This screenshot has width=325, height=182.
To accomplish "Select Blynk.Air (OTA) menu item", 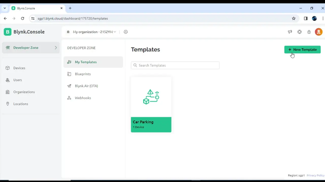I will coord(93,86).
